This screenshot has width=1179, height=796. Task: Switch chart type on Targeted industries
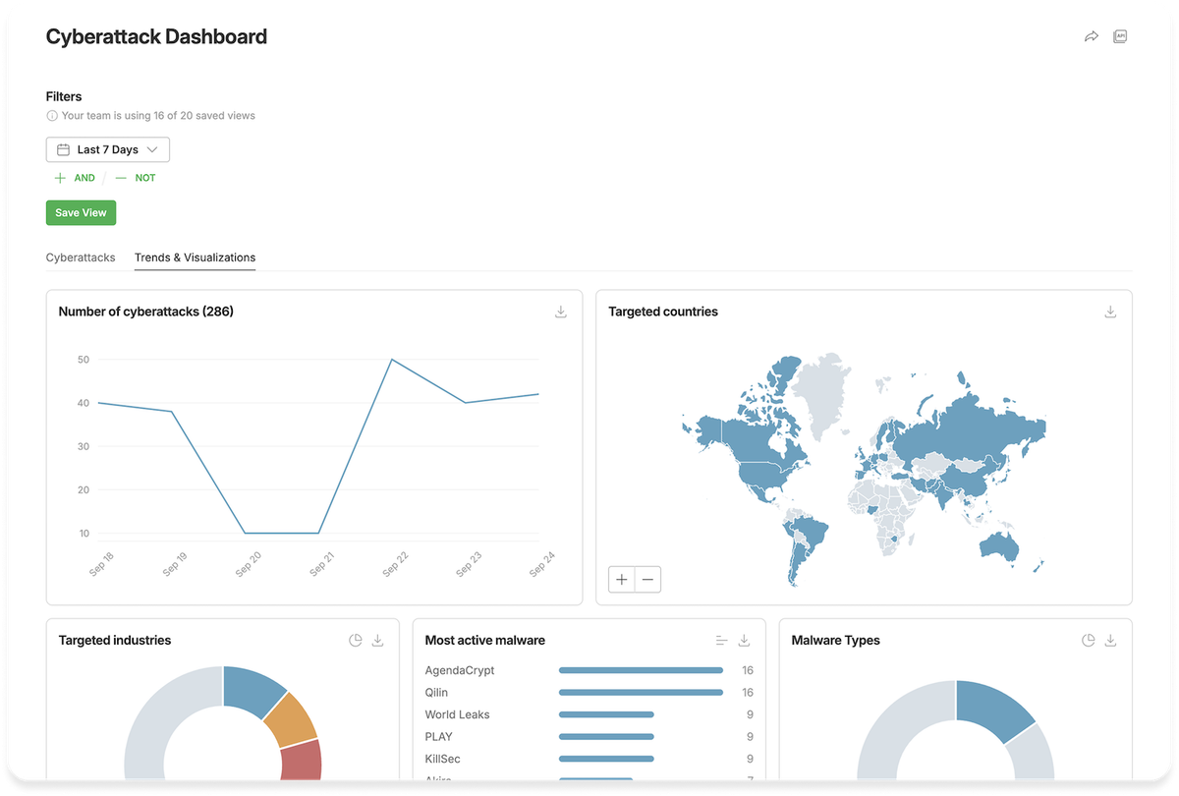[x=356, y=640]
